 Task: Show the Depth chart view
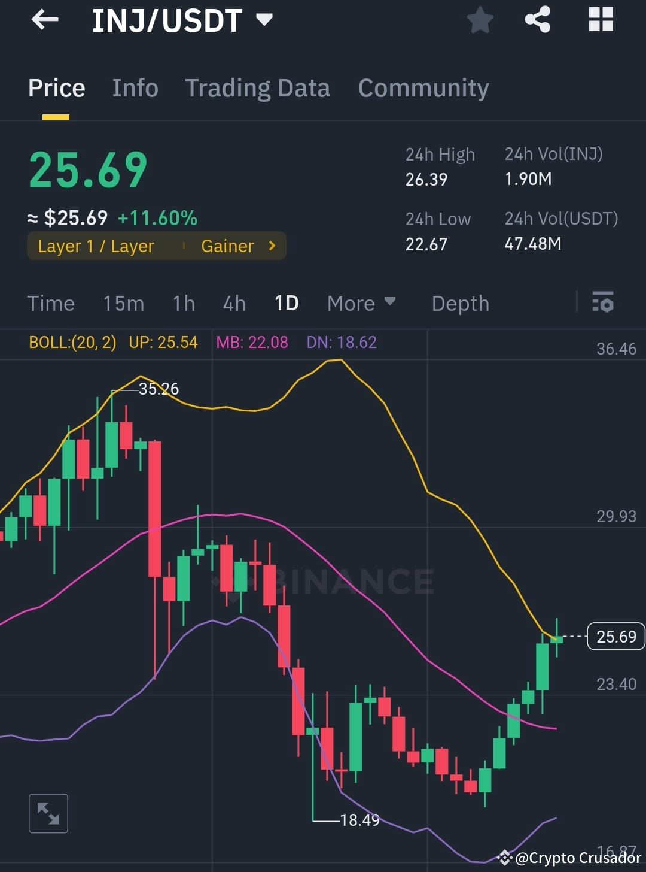(460, 303)
